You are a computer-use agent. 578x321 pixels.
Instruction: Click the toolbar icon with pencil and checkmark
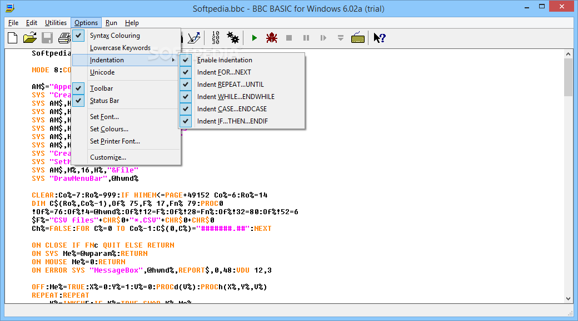[195, 38]
